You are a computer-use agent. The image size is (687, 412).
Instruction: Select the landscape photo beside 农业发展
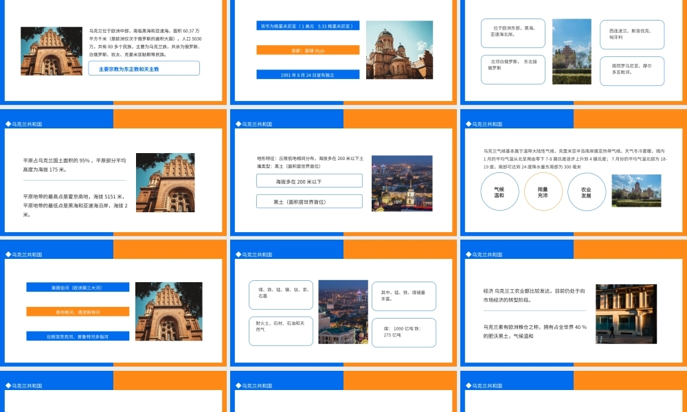point(636,190)
